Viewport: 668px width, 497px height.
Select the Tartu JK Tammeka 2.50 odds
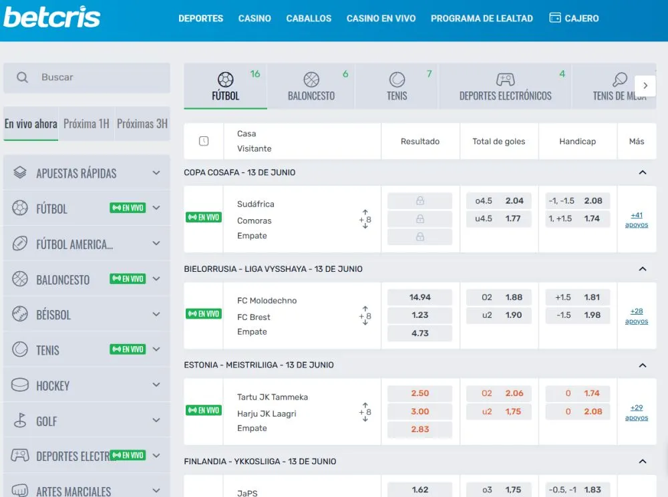[420, 393]
